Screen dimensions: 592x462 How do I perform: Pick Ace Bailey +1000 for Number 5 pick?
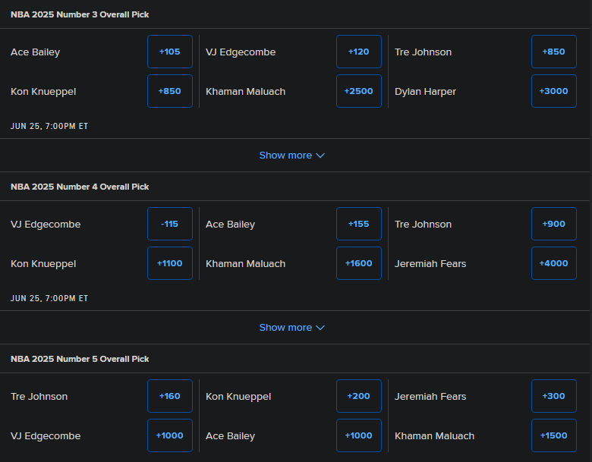359,435
